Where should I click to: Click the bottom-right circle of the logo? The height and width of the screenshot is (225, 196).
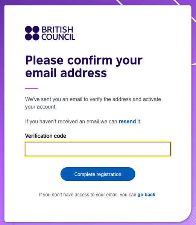(36, 37)
